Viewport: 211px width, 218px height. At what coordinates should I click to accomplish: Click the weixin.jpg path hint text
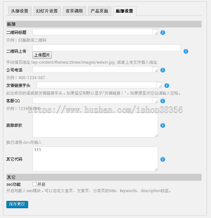82,62
